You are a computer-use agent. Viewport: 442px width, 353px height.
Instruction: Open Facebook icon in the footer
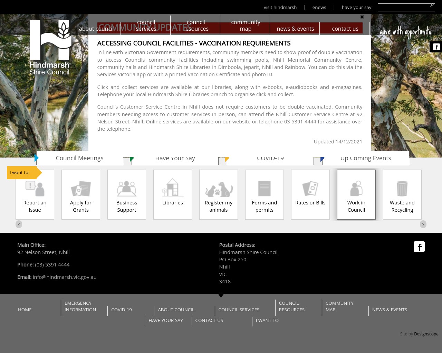tap(419, 247)
